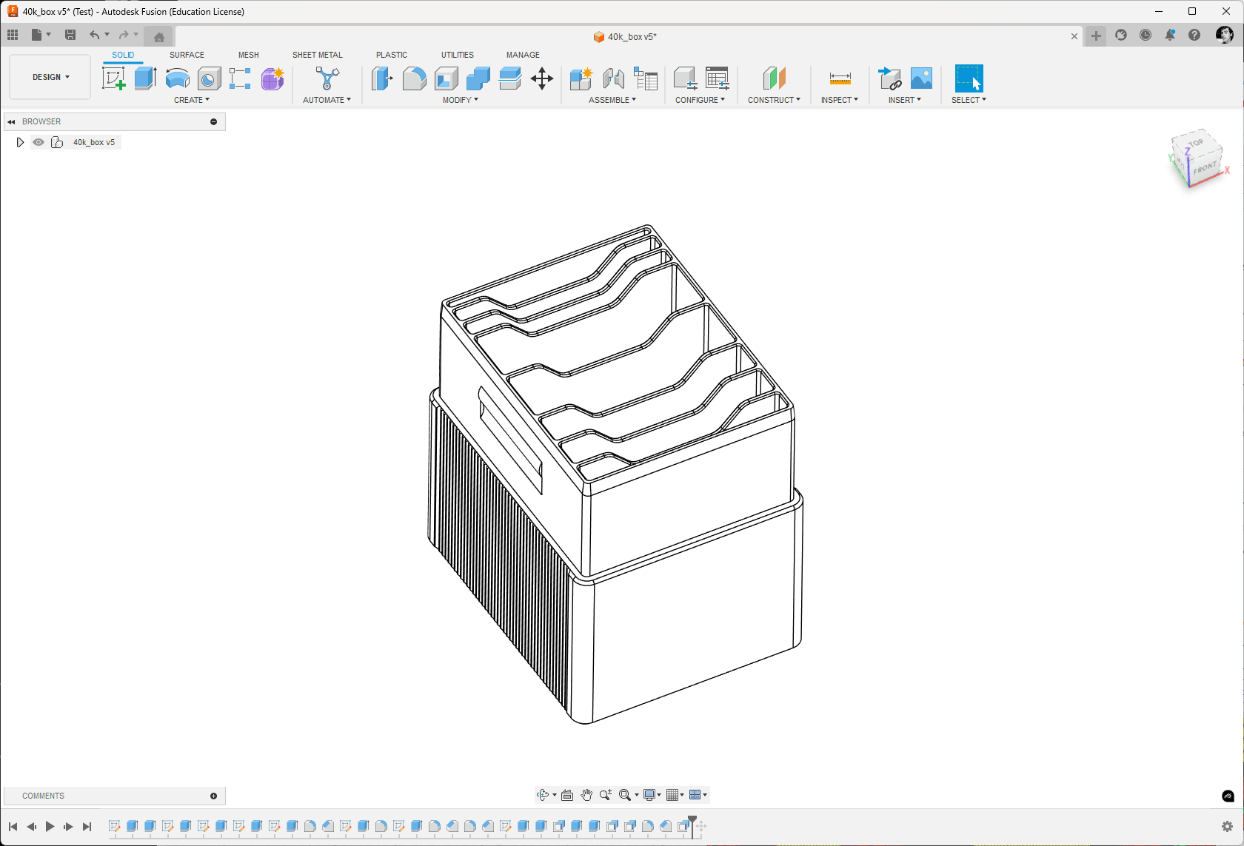
Task: Click the Solid tab
Action: (123, 55)
